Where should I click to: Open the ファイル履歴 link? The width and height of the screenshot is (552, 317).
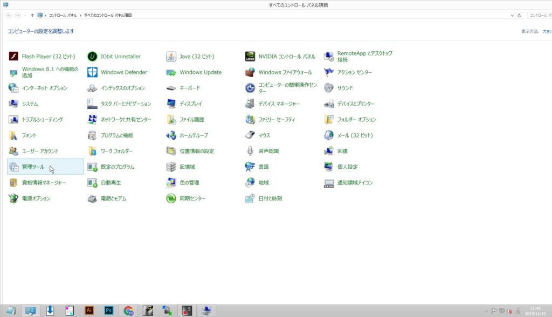tap(192, 119)
